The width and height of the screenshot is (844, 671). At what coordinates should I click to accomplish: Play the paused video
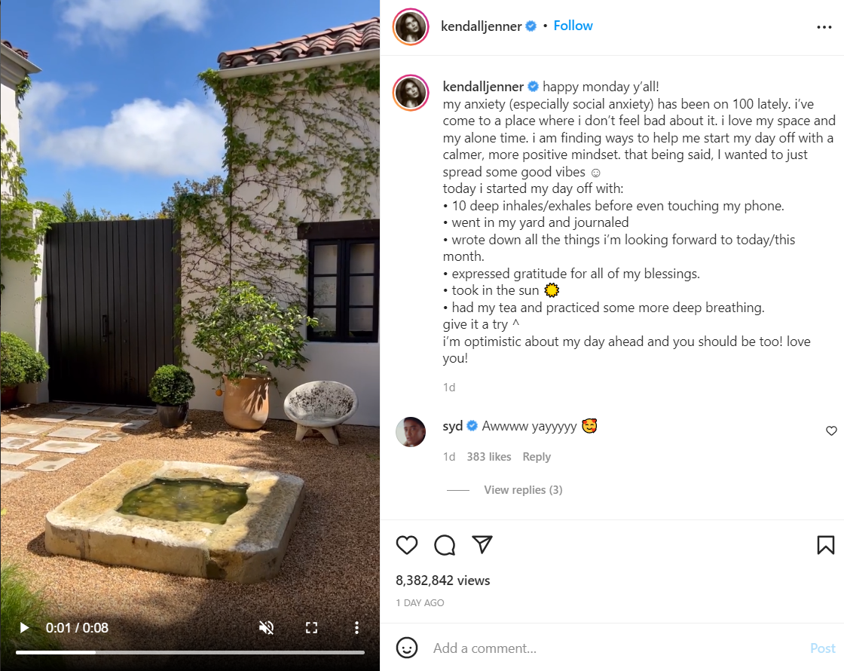24,627
